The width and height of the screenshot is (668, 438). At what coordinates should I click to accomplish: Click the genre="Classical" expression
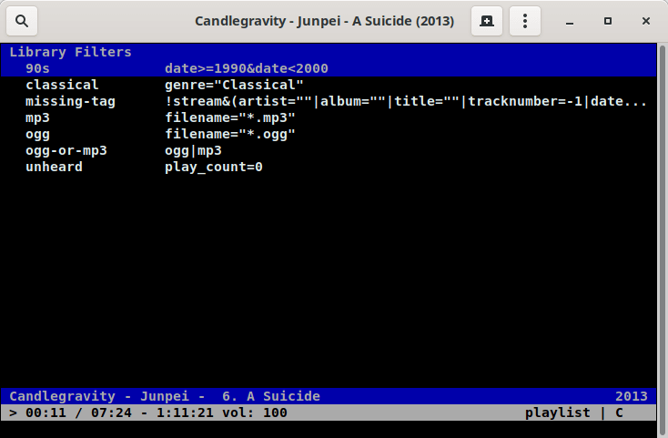pyautogui.click(x=234, y=85)
